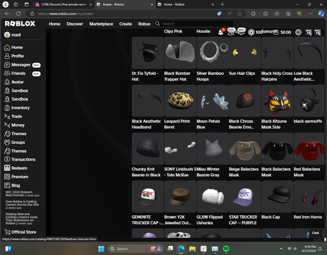Select the Sun Hair Clips item
Screen dimensions: 327x255
click(245, 53)
